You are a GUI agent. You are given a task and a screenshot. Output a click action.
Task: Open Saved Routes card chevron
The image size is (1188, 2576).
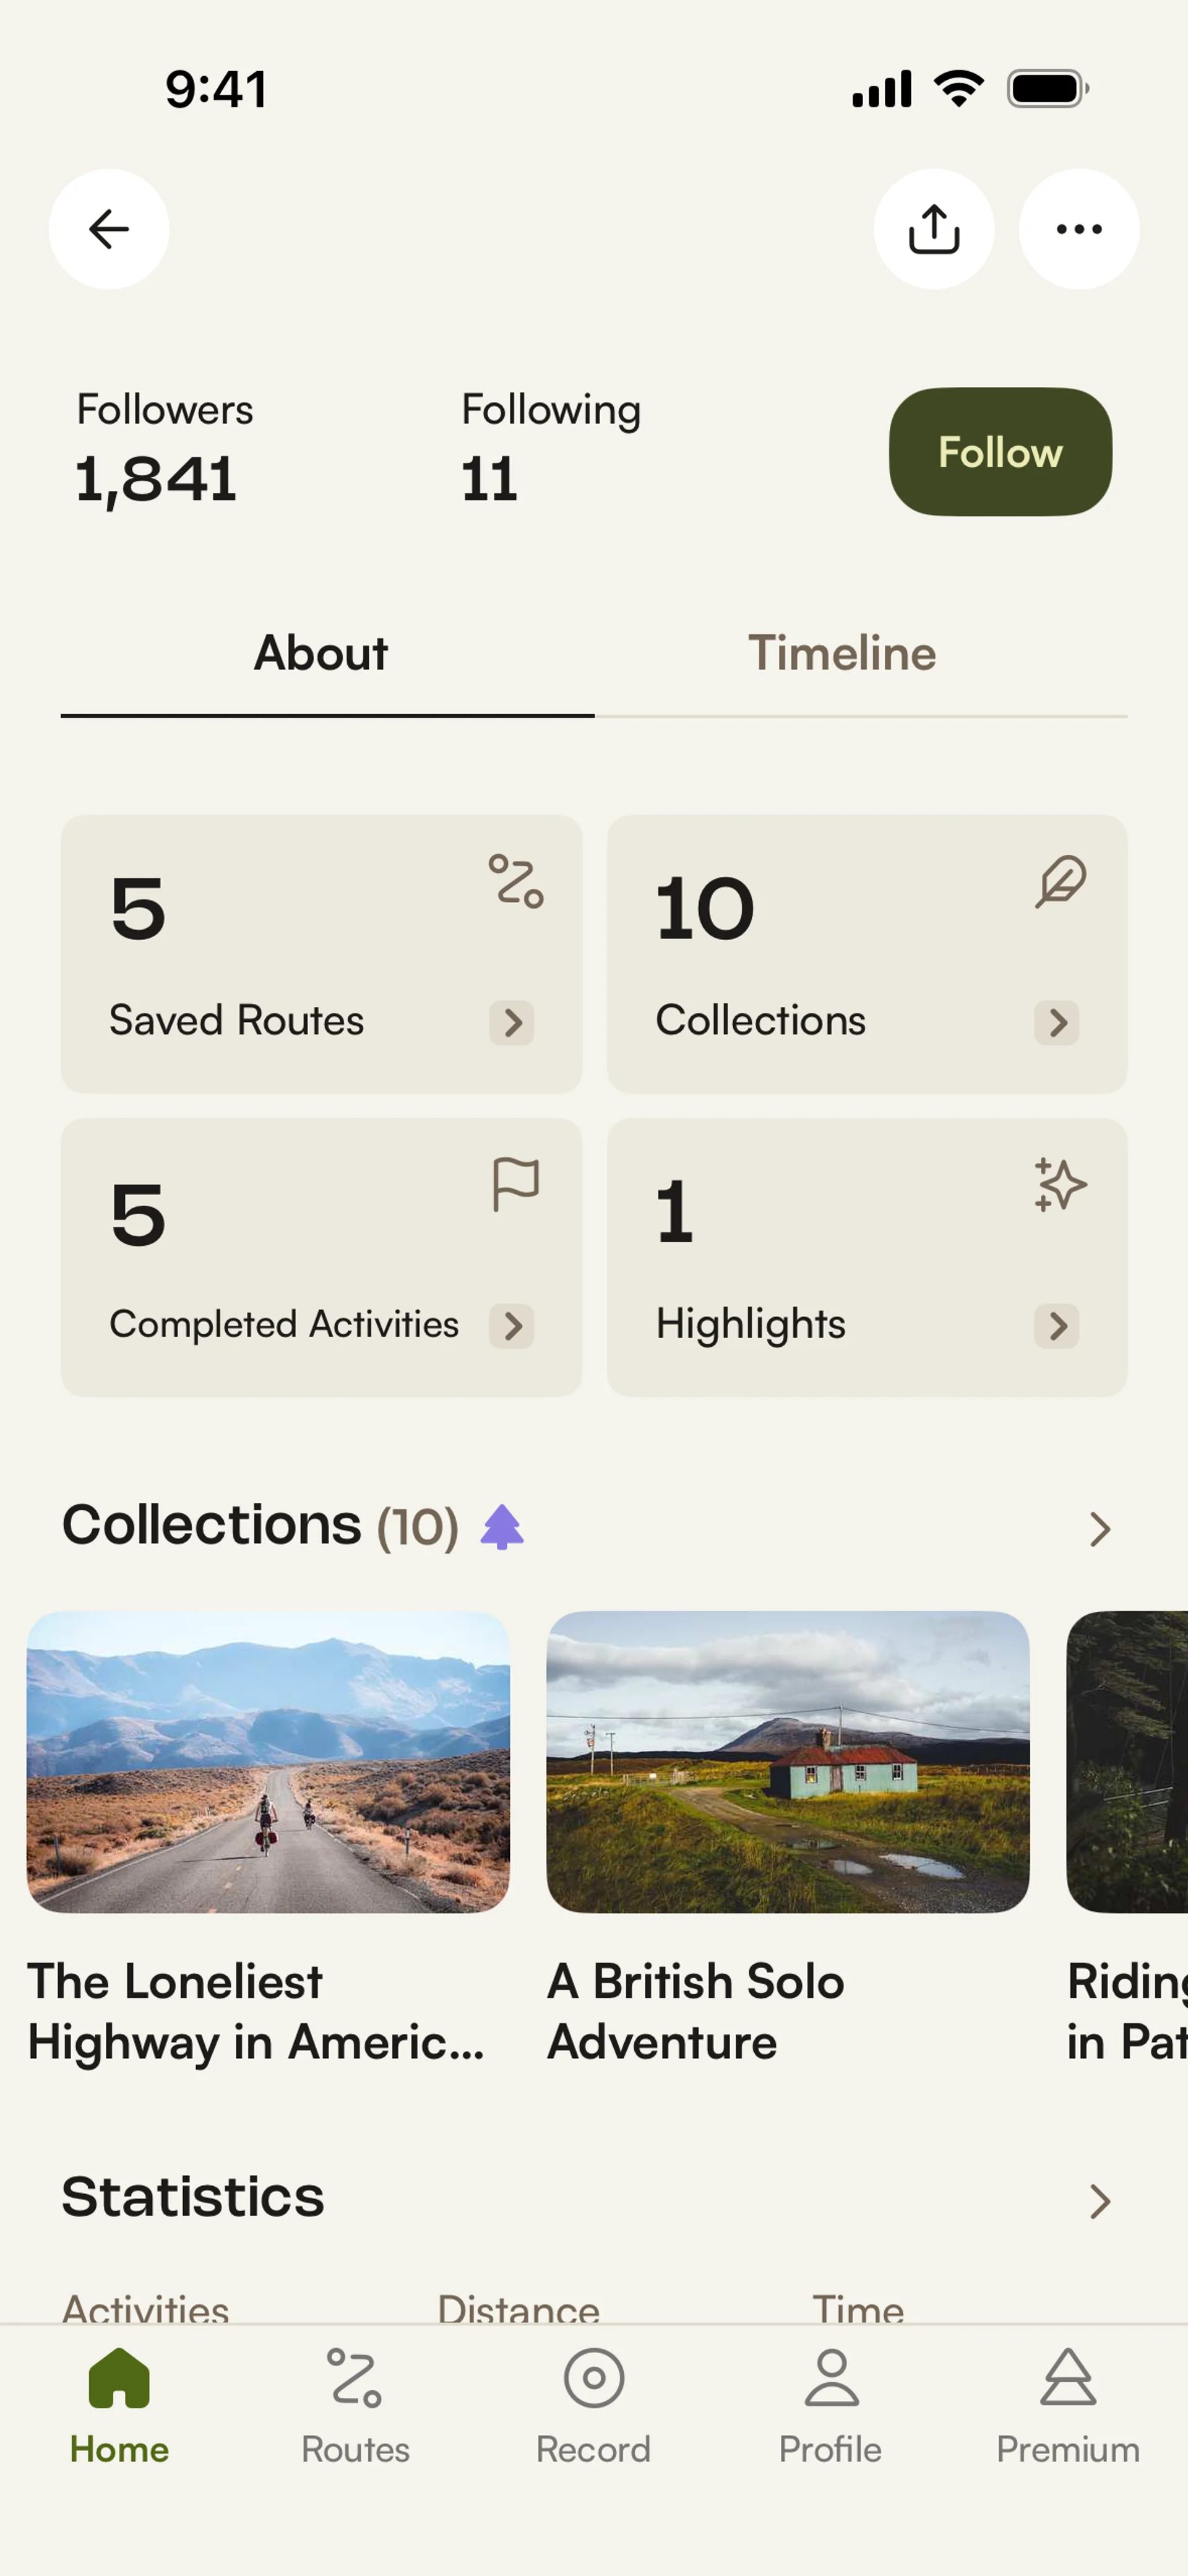(511, 1023)
